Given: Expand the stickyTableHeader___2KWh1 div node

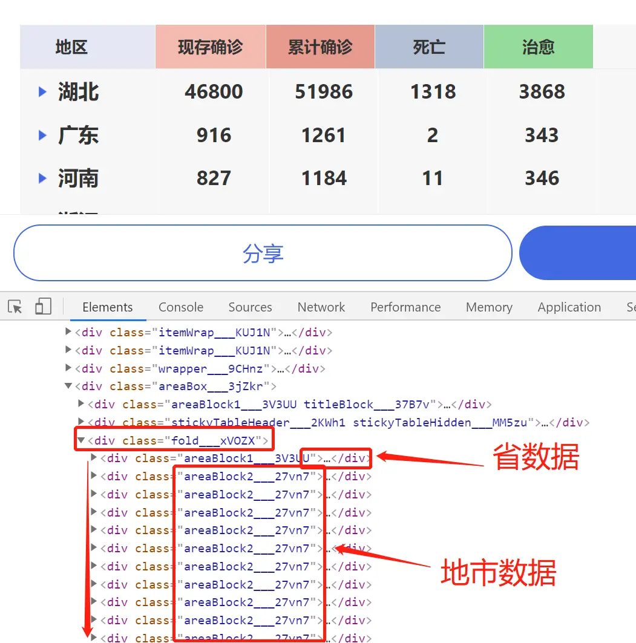Looking at the screenshot, I should pyautogui.click(x=81, y=422).
